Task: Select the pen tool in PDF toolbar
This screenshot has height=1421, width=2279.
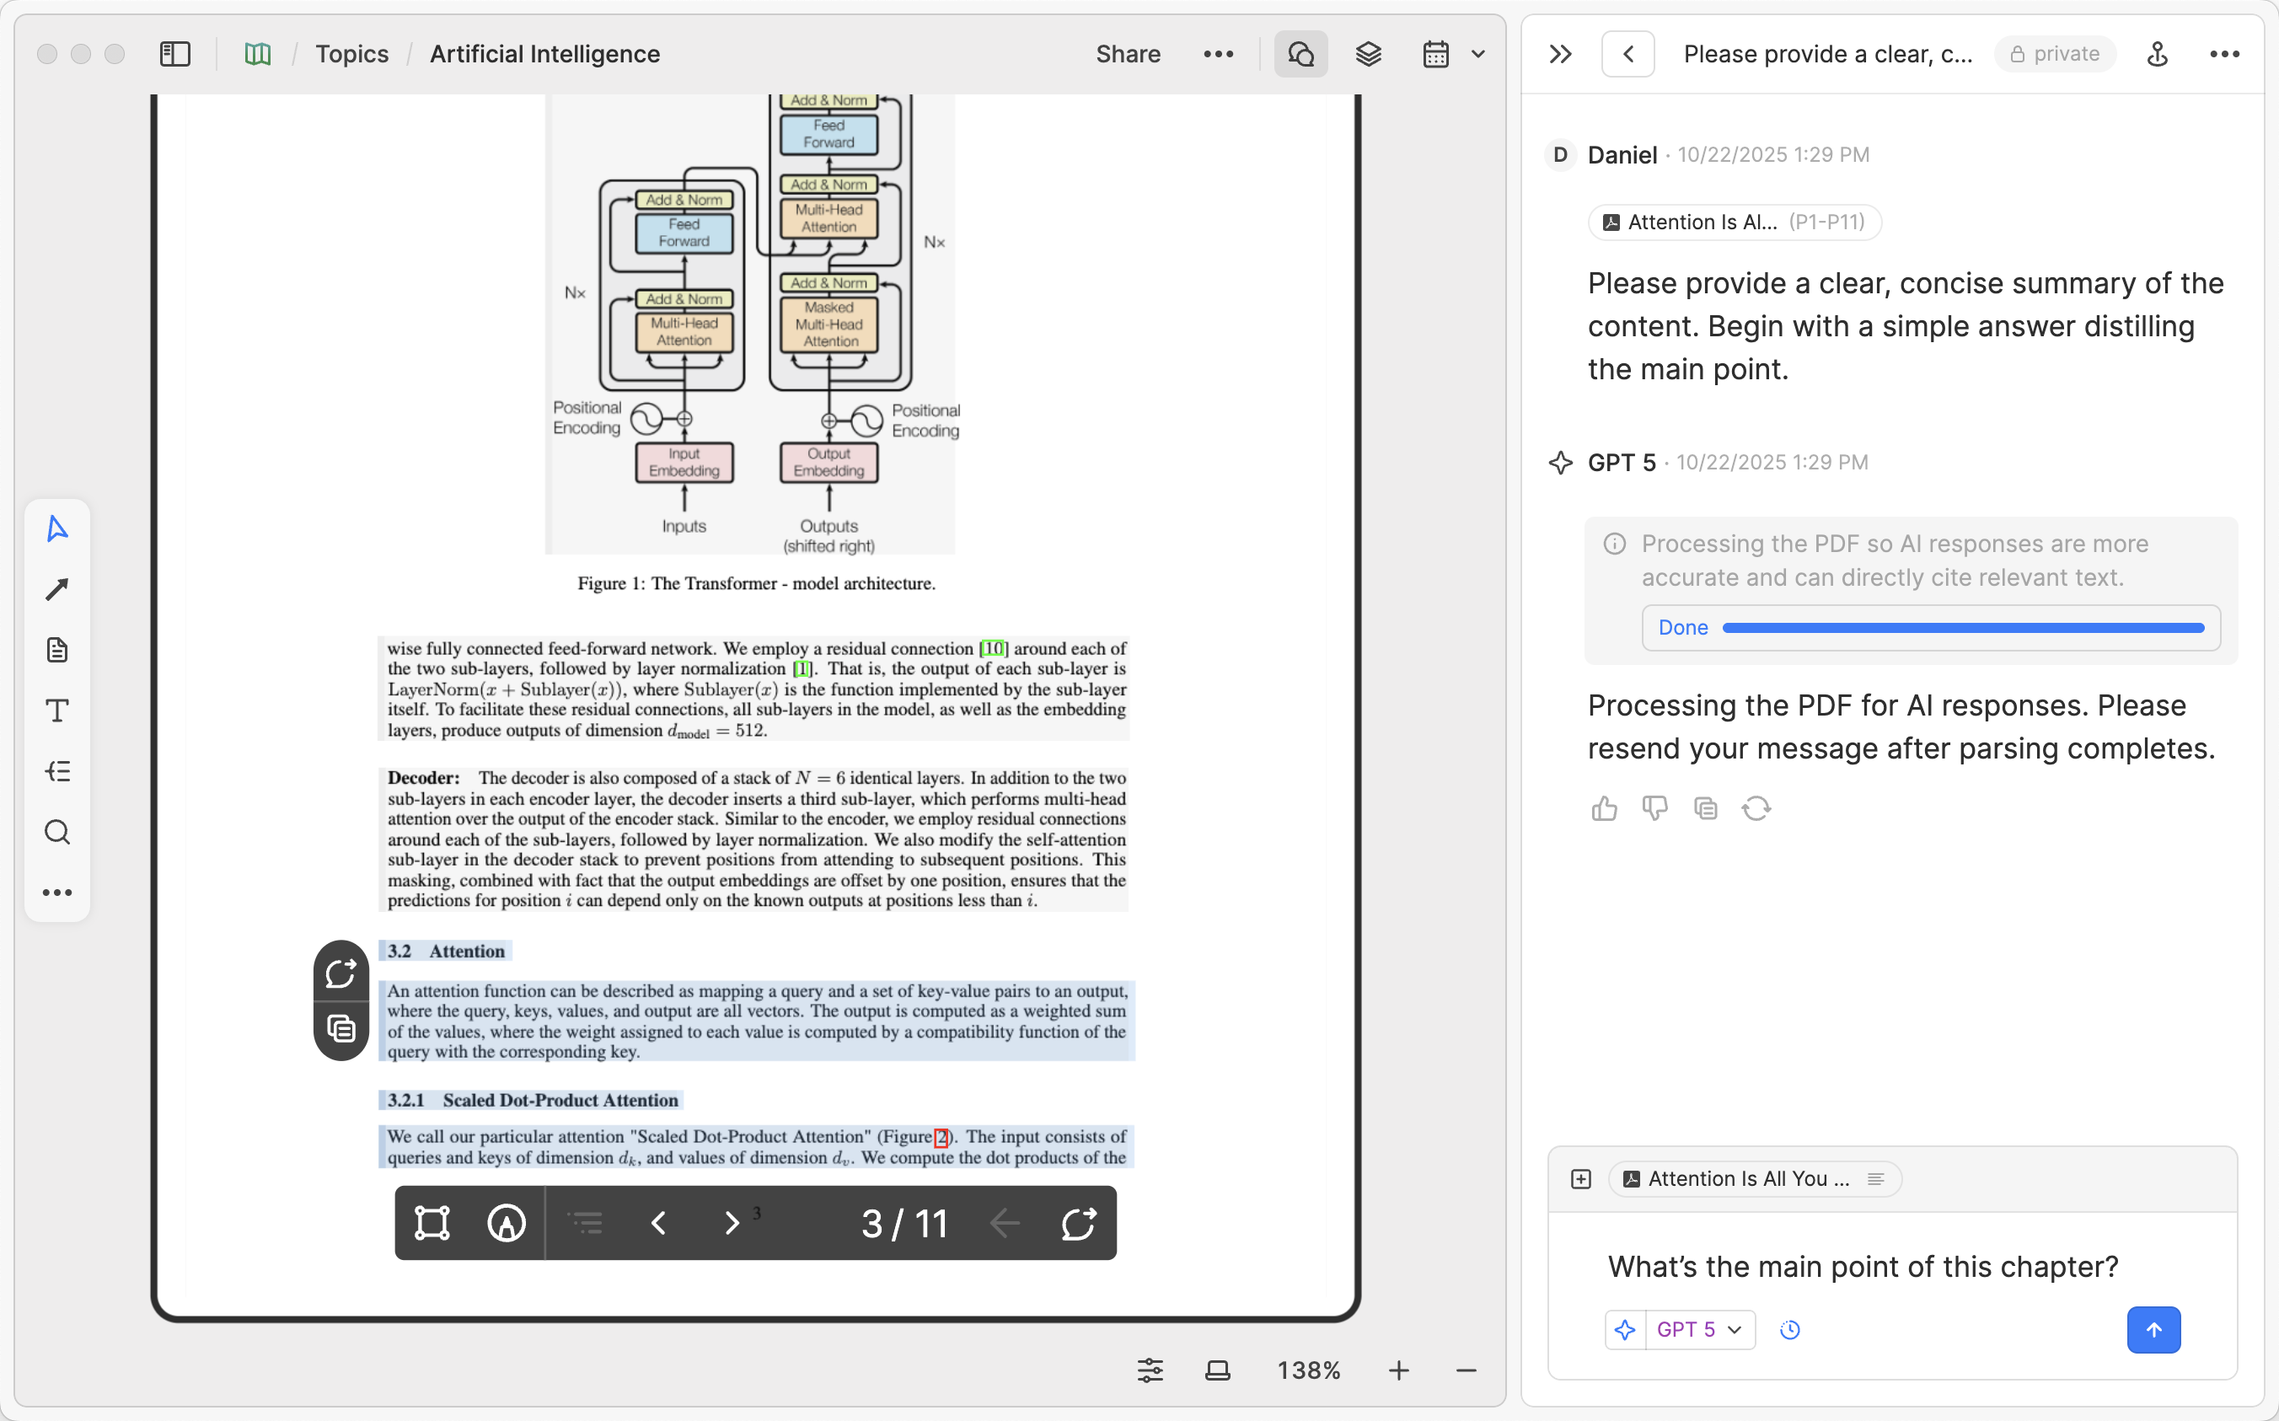Action: pyautogui.click(x=506, y=1223)
